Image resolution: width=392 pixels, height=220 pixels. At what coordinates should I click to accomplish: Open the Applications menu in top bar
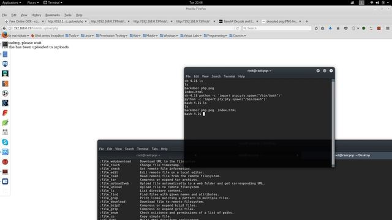[x=12, y=2]
